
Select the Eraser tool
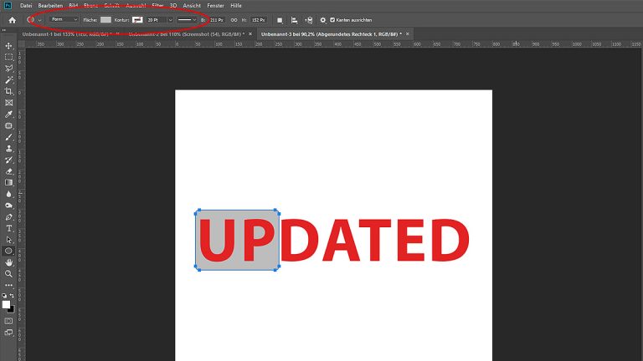(x=8, y=171)
